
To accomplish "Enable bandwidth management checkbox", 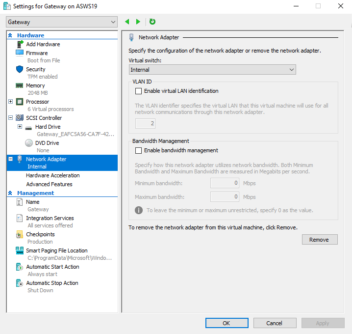I will point(139,150).
